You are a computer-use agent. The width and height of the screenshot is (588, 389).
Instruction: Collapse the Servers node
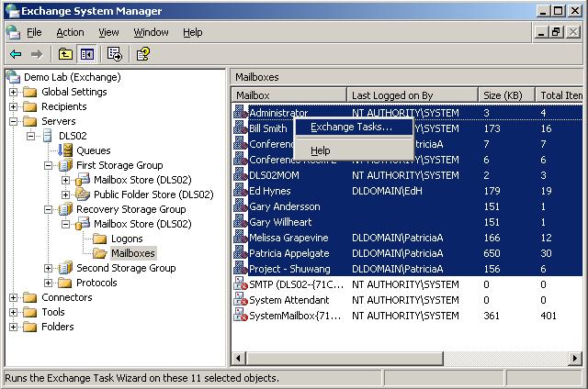tap(13, 121)
